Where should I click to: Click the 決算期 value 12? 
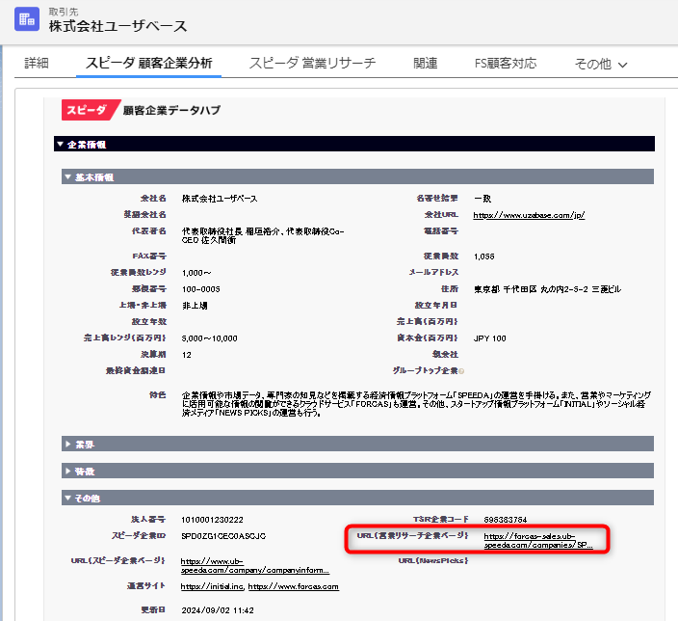[187, 355]
